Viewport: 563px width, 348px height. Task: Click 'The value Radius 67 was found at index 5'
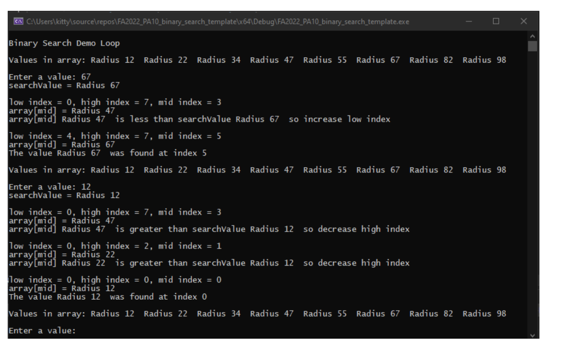pos(110,153)
